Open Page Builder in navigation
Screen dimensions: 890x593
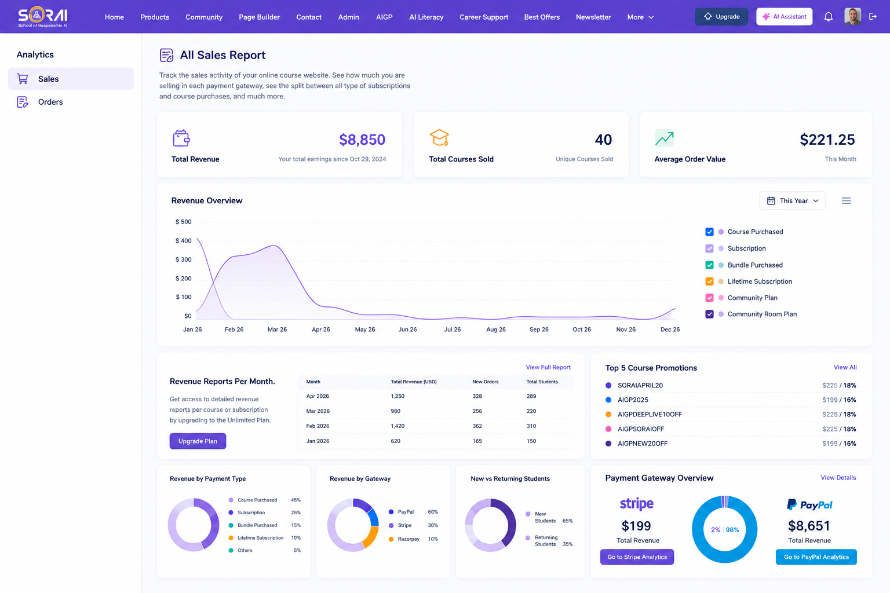click(x=259, y=17)
